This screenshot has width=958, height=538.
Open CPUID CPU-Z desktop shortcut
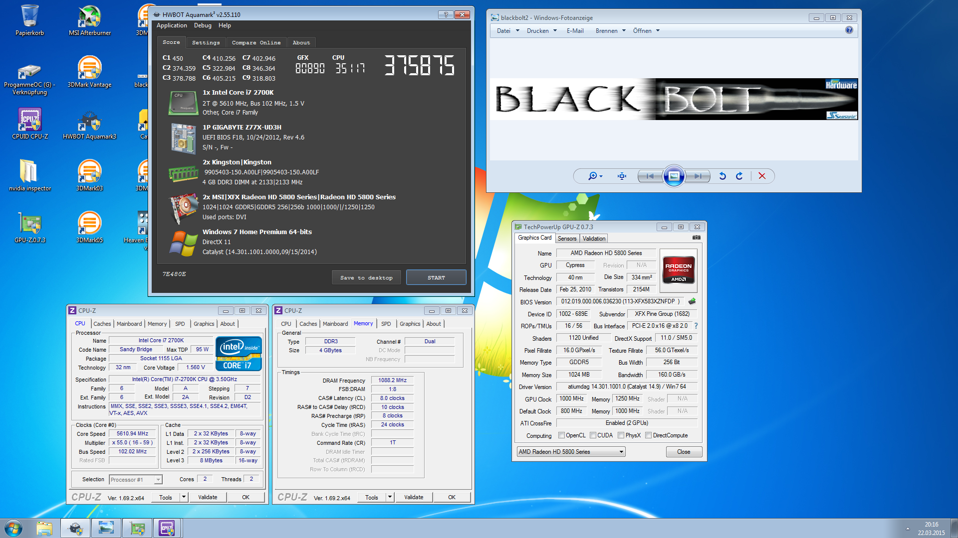pos(30,124)
